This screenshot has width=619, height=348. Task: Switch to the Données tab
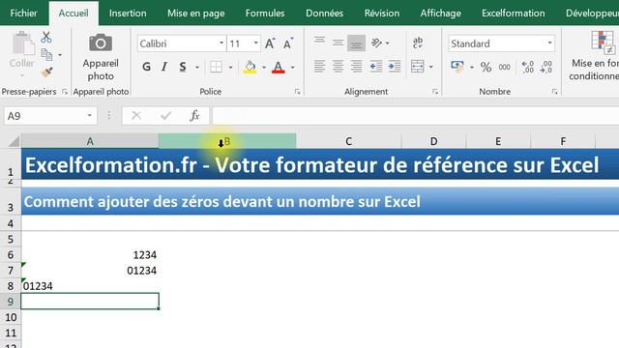coord(325,13)
